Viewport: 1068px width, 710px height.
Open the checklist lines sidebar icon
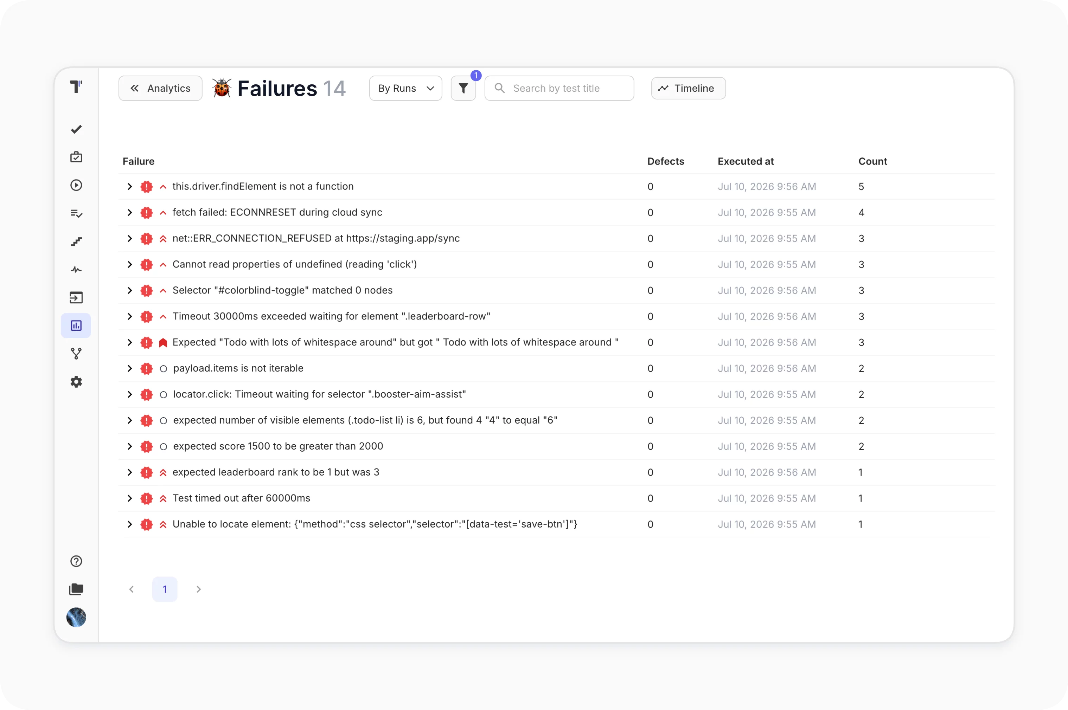click(x=76, y=213)
